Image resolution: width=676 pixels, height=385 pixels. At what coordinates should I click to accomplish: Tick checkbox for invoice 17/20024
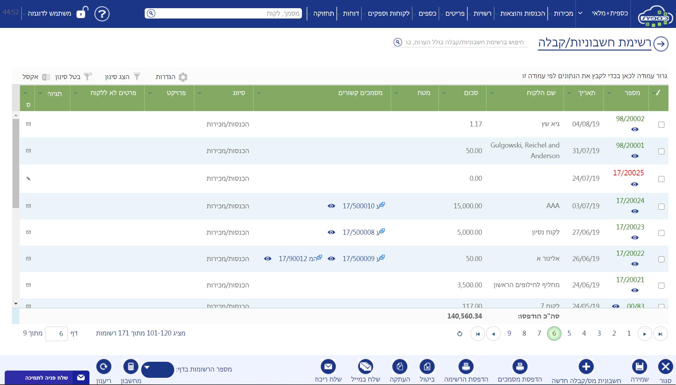[661, 206]
